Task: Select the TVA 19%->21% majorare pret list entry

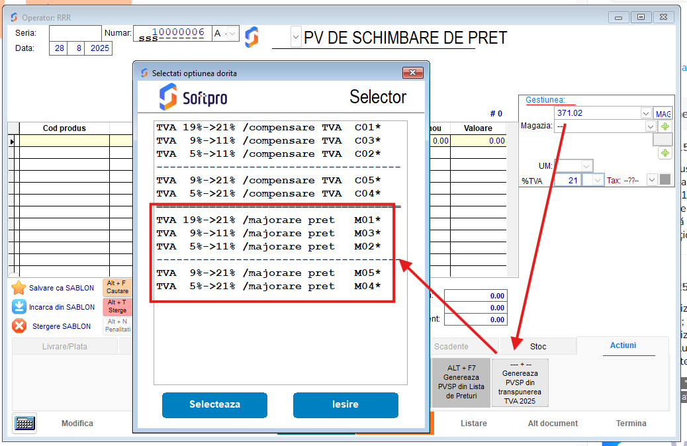Action: [265, 219]
